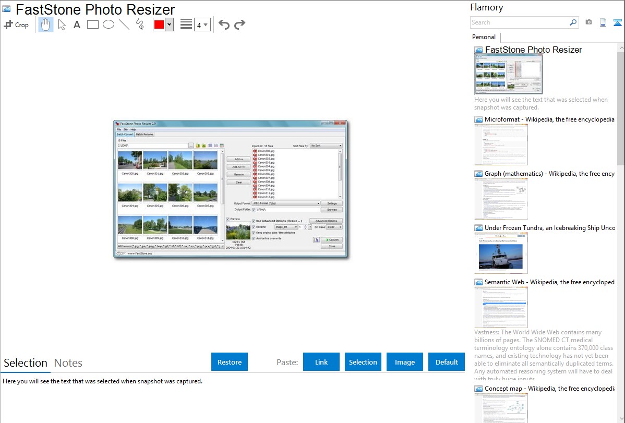Click the 'Vastness: The World Wide Web' description text
Viewport: 625px width, 423px height.
(544, 356)
